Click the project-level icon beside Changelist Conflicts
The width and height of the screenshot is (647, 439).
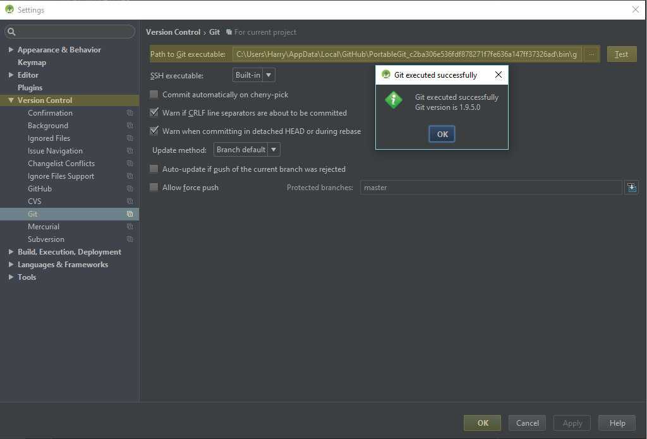click(x=130, y=164)
